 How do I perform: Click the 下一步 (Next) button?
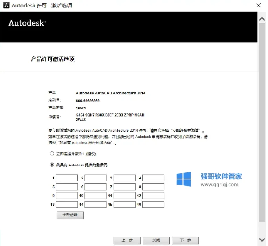pos(185,240)
